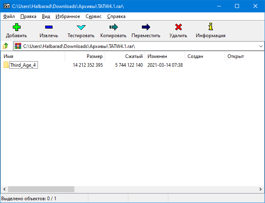
Task: Open the yellow Информация icon
Action: (x=210, y=27)
